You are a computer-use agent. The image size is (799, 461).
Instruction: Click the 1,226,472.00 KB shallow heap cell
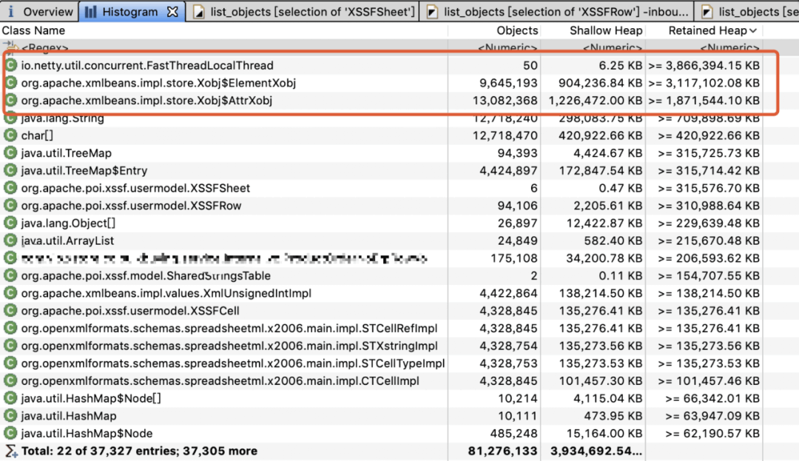click(x=595, y=101)
